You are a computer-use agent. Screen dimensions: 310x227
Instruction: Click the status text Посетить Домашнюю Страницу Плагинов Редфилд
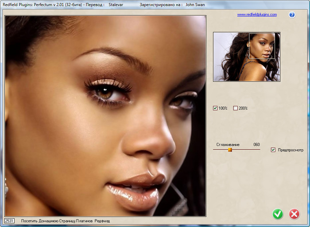66,221
